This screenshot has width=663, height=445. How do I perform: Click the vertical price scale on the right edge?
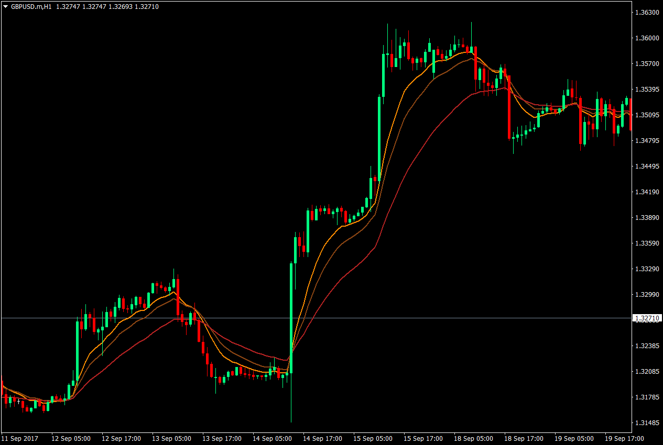[646, 220]
